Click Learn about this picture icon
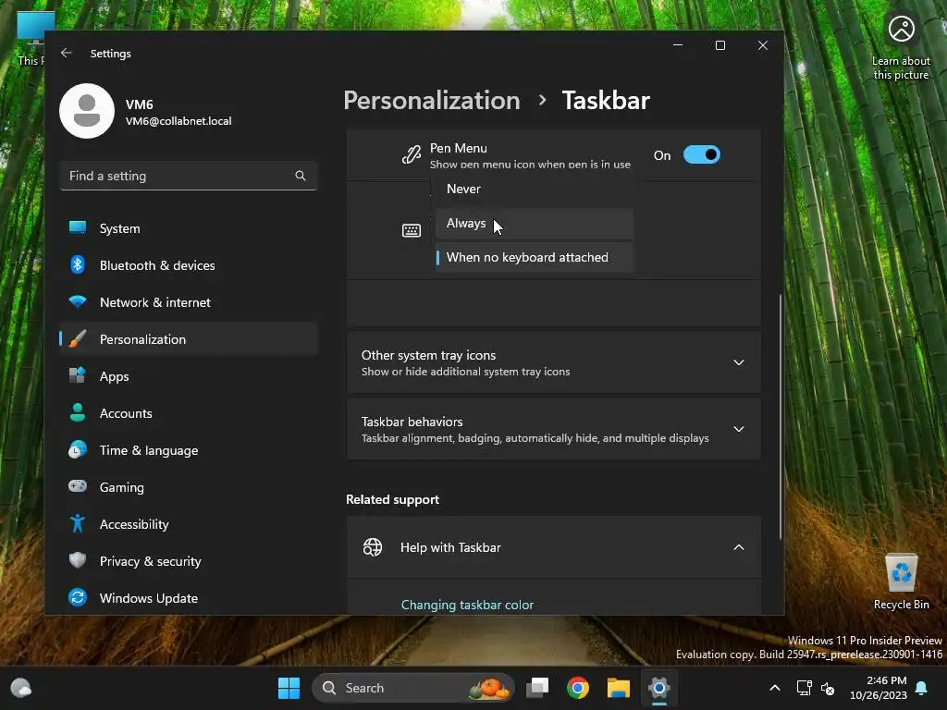 point(901,47)
